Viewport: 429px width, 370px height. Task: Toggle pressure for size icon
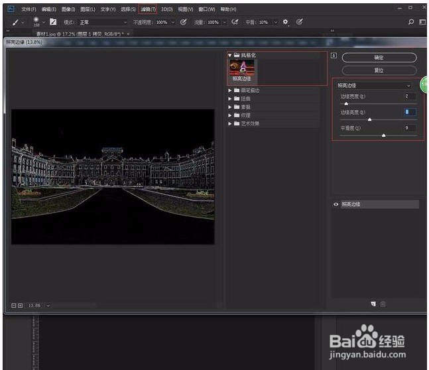pos(300,22)
